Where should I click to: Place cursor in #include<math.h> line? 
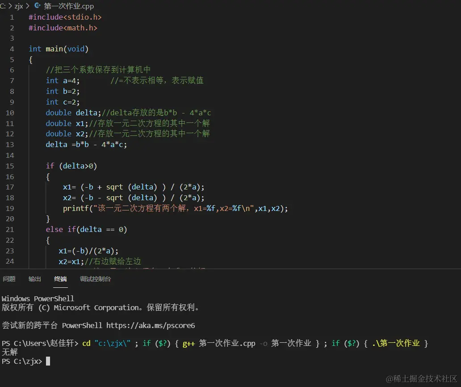pyautogui.click(x=63, y=28)
